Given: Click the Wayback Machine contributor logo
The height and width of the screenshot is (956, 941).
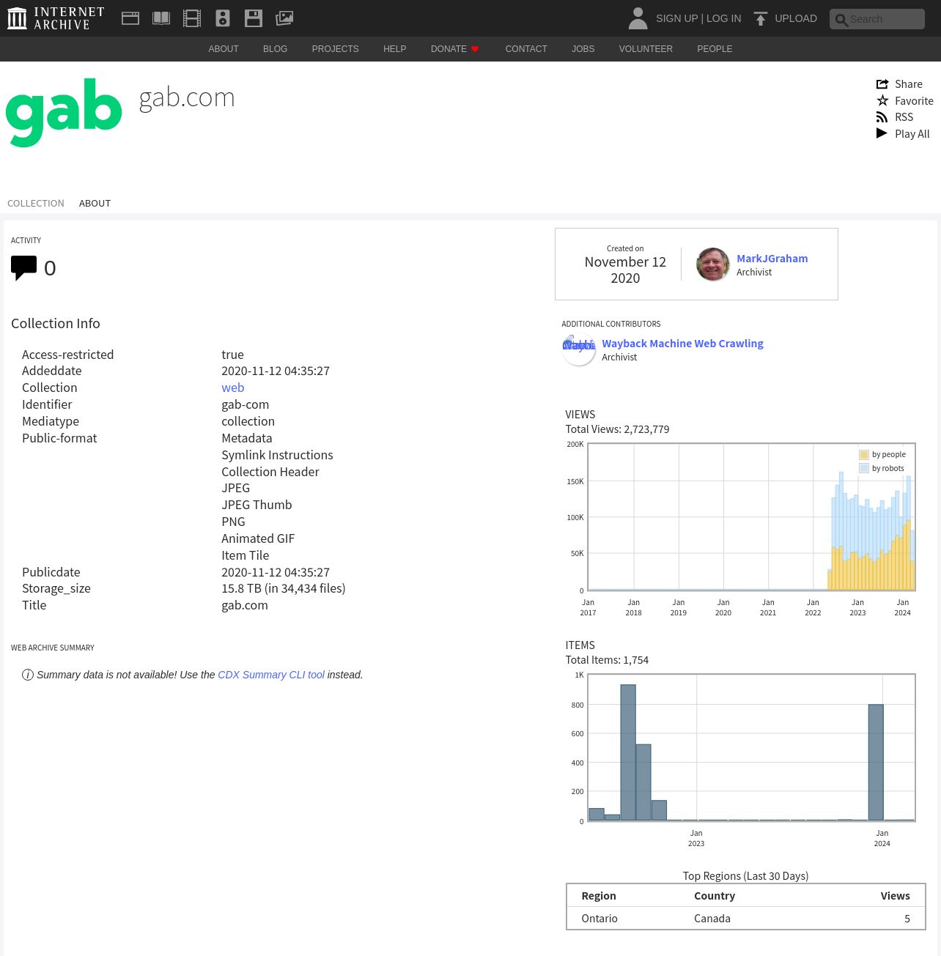Looking at the screenshot, I should pos(578,349).
